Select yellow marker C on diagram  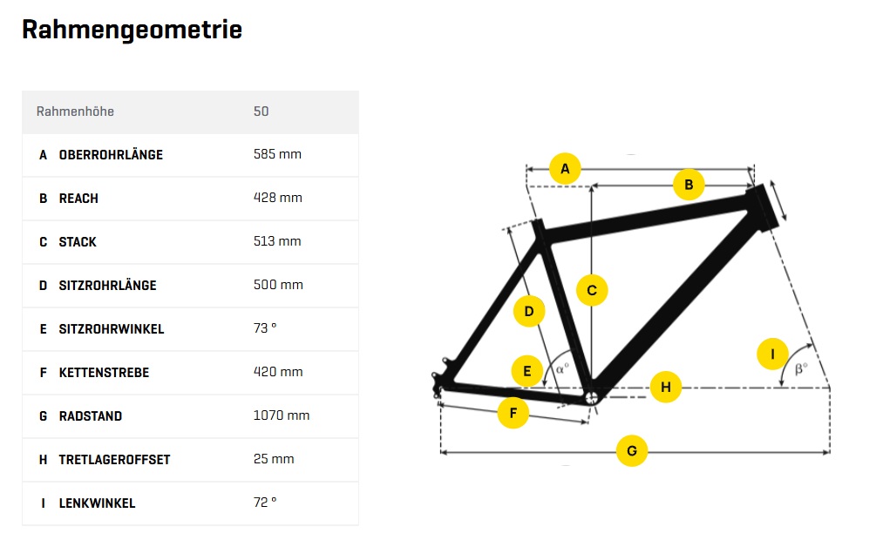592,290
